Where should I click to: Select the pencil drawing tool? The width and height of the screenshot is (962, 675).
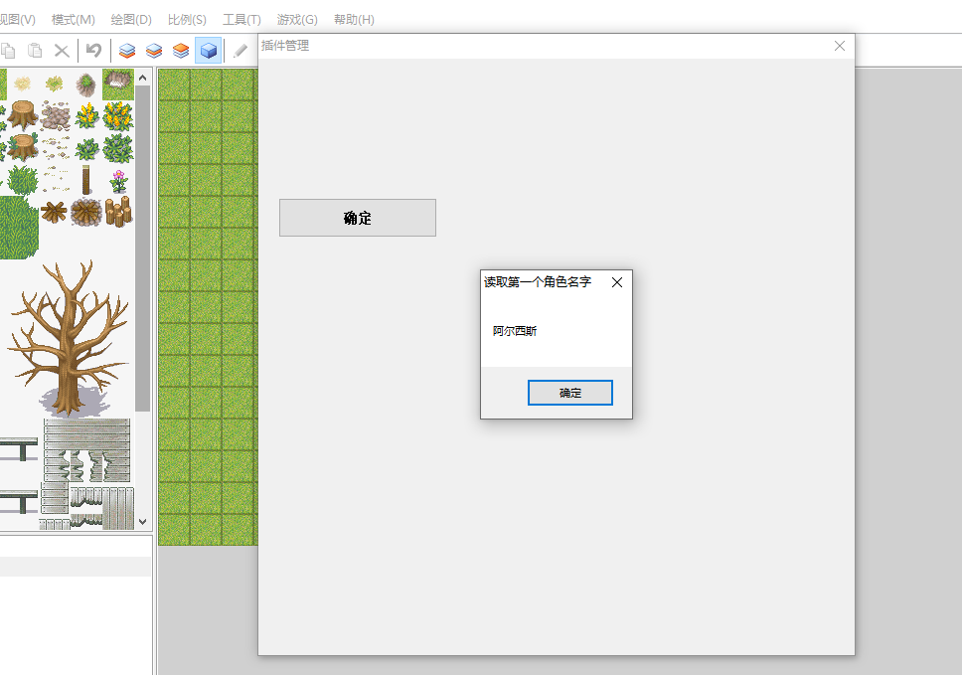click(240, 51)
